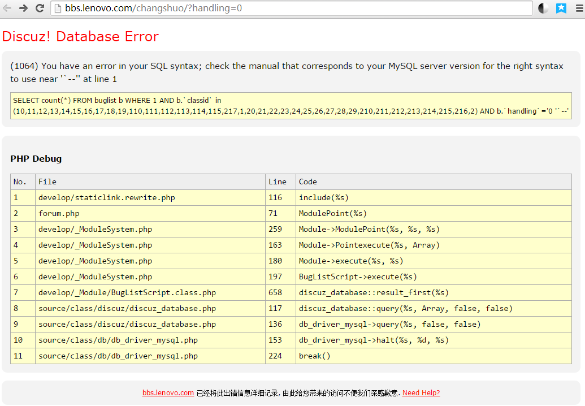Click the ModulePoint(%s) code cell in row 2
The height and width of the screenshot is (406, 585).
[x=434, y=213]
